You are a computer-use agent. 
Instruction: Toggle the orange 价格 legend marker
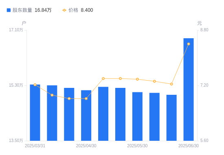click(x=64, y=10)
